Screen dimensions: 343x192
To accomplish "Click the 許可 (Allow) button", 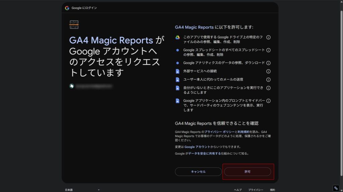I will tap(248, 172).
